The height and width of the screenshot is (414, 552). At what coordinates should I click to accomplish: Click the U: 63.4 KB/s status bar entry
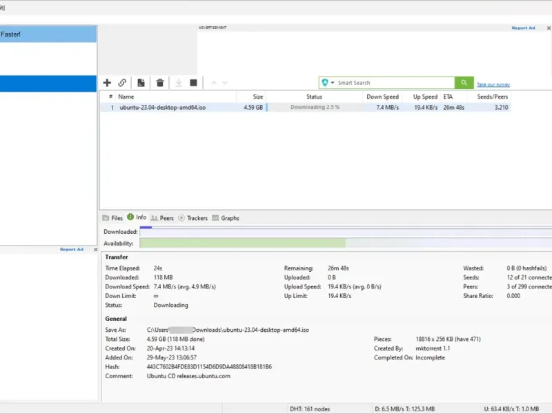(x=511, y=409)
